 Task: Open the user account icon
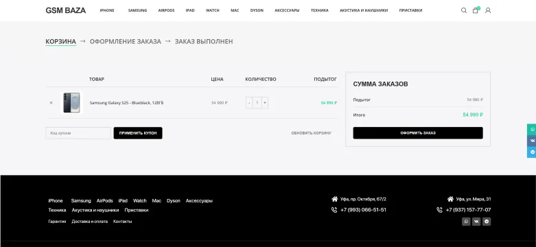pos(488,10)
